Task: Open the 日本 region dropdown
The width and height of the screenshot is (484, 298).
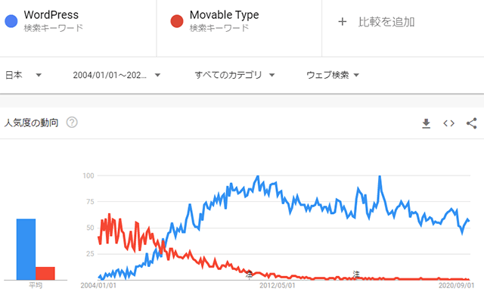Action: coord(23,75)
